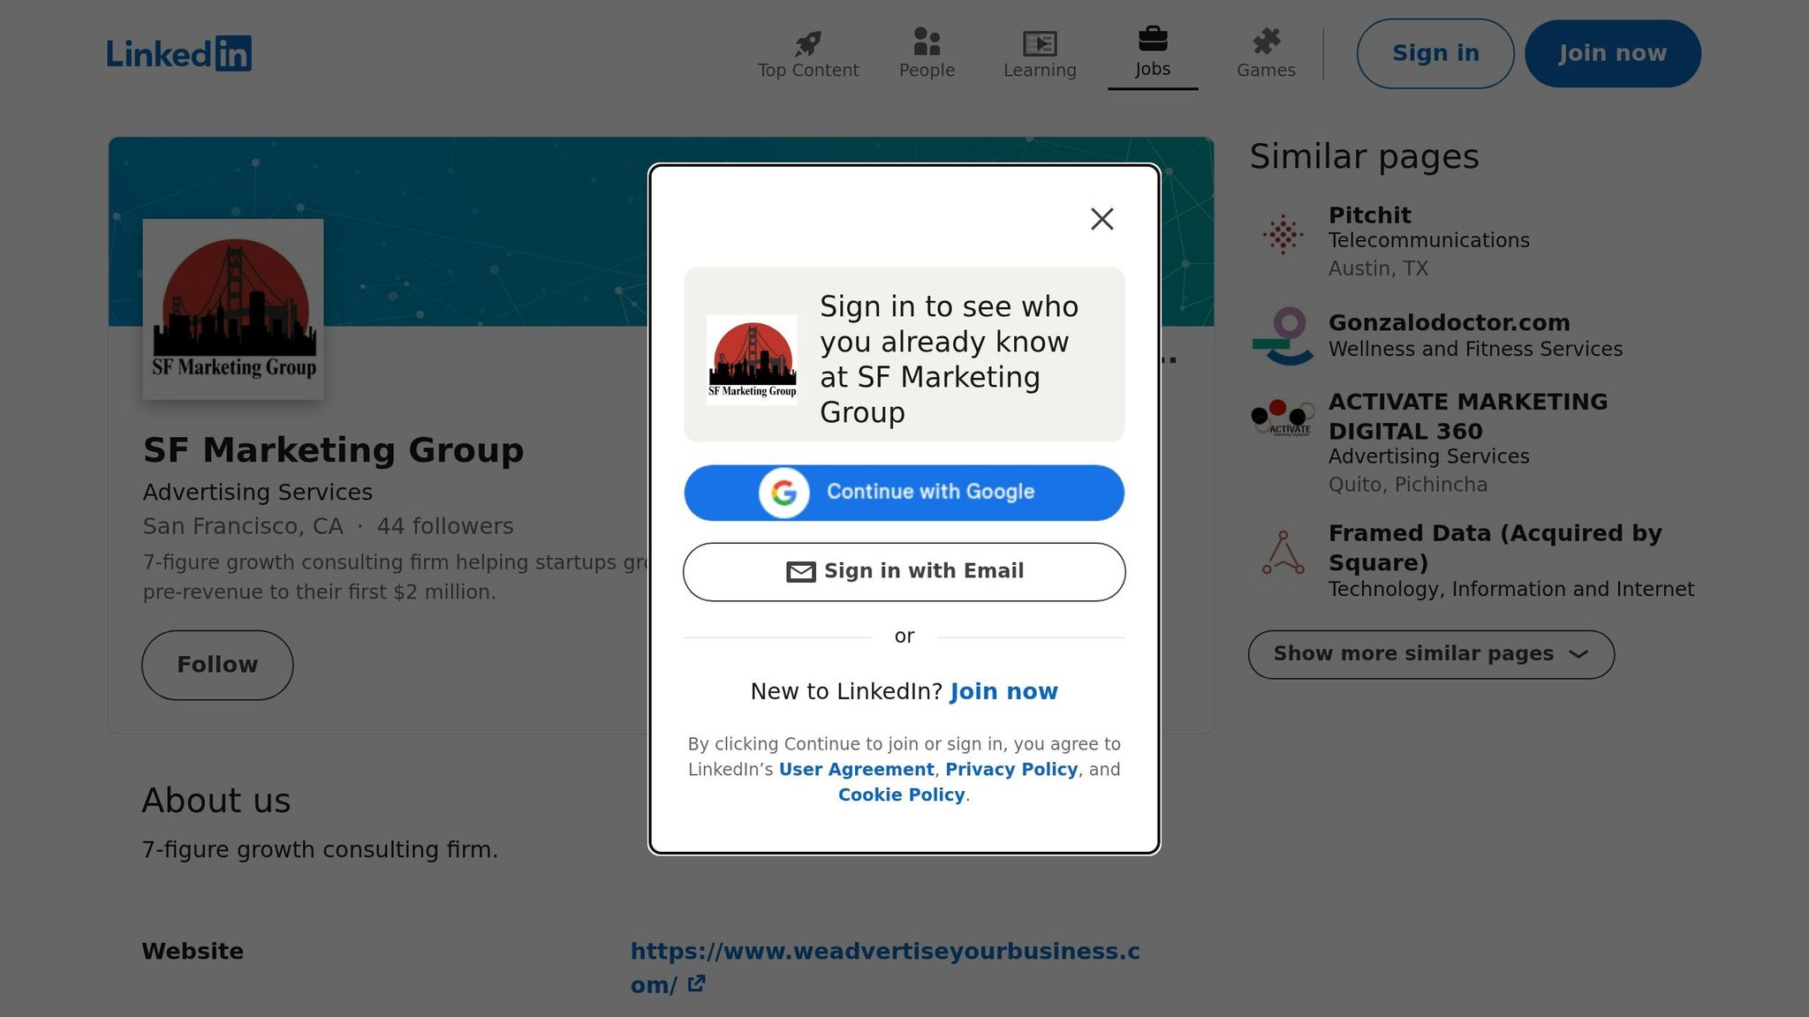Click 'Wellness and Fitness Services' text
This screenshot has height=1017, width=1809.
click(1475, 350)
